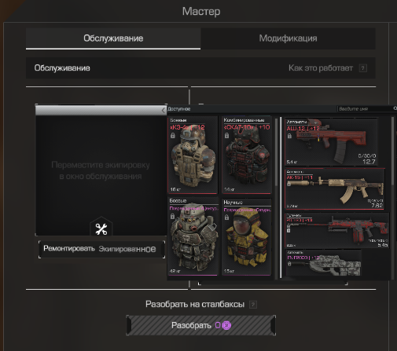Open the Обслуживание tab

click(x=113, y=38)
